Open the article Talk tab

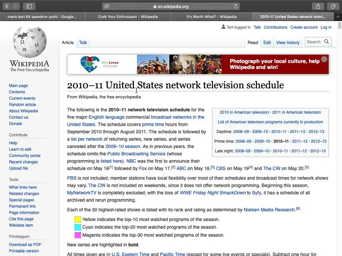click(x=83, y=42)
